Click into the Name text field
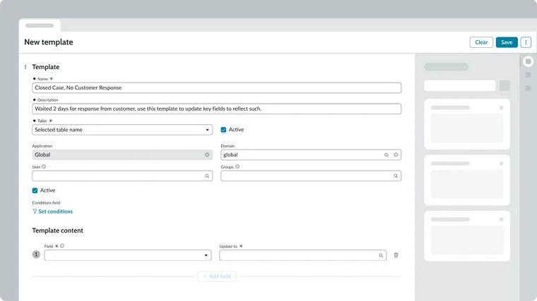The image size is (537, 301). (x=216, y=88)
